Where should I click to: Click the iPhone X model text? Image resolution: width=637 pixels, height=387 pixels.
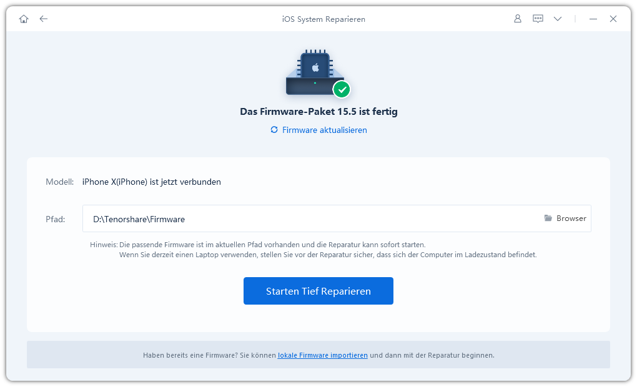(152, 182)
